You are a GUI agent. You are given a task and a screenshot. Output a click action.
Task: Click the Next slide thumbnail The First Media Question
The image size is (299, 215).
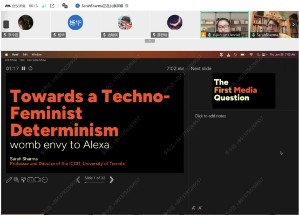click(x=244, y=91)
